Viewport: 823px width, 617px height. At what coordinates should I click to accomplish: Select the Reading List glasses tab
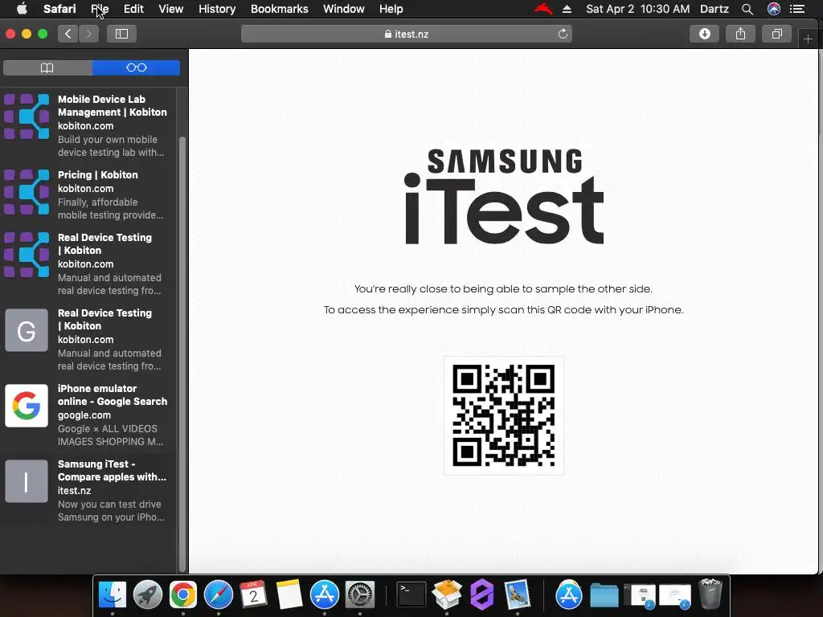[137, 67]
